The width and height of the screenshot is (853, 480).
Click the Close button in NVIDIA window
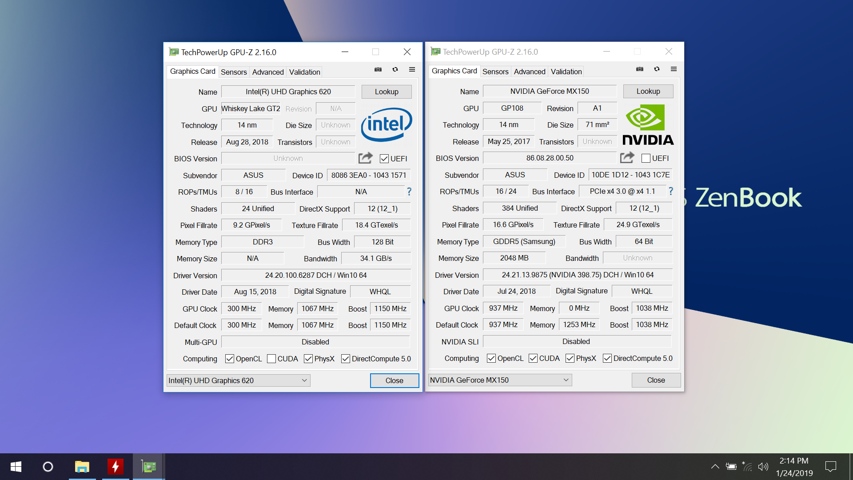click(656, 380)
